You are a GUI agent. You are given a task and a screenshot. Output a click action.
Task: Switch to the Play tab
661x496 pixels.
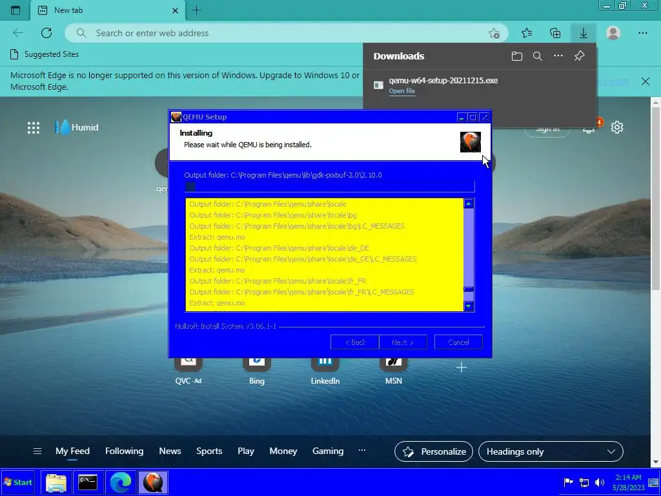pos(246,451)
